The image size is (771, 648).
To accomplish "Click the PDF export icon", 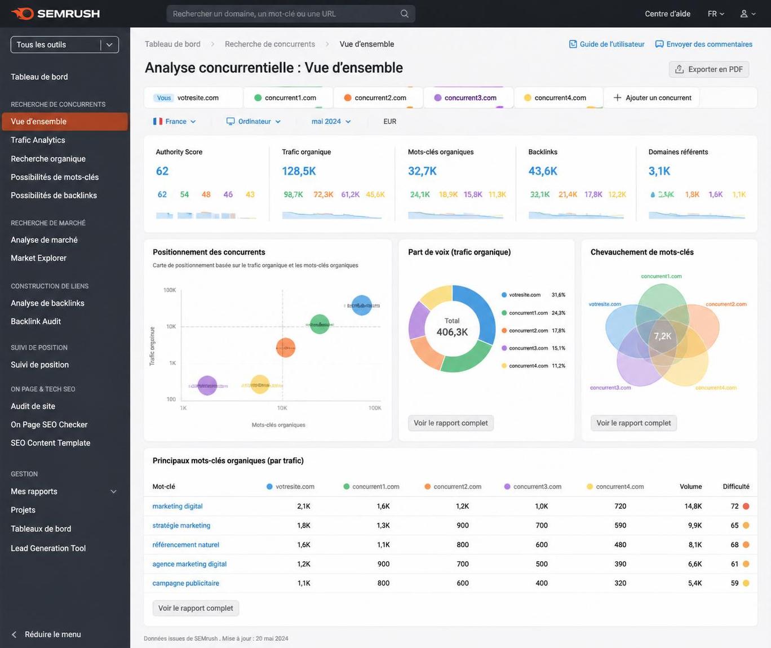I will coord(679,69).
